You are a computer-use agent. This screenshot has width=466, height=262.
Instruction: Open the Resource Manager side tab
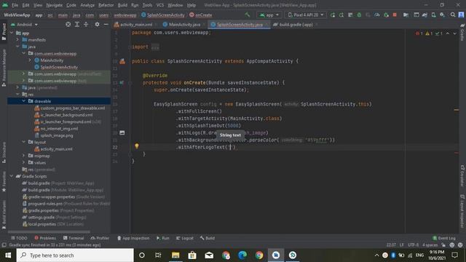[x=4, y=68]
